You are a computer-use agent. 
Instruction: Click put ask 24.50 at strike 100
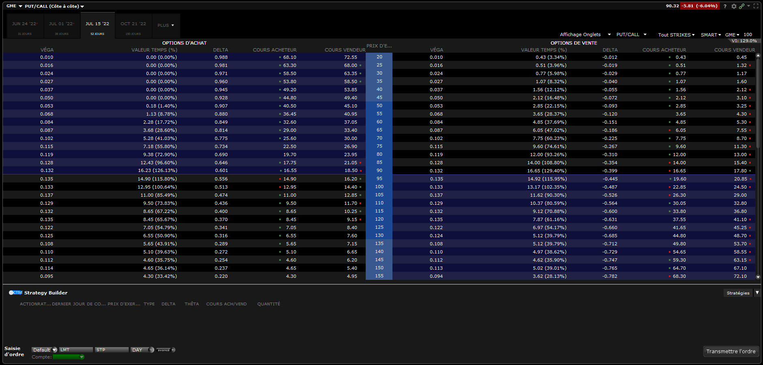740,187
